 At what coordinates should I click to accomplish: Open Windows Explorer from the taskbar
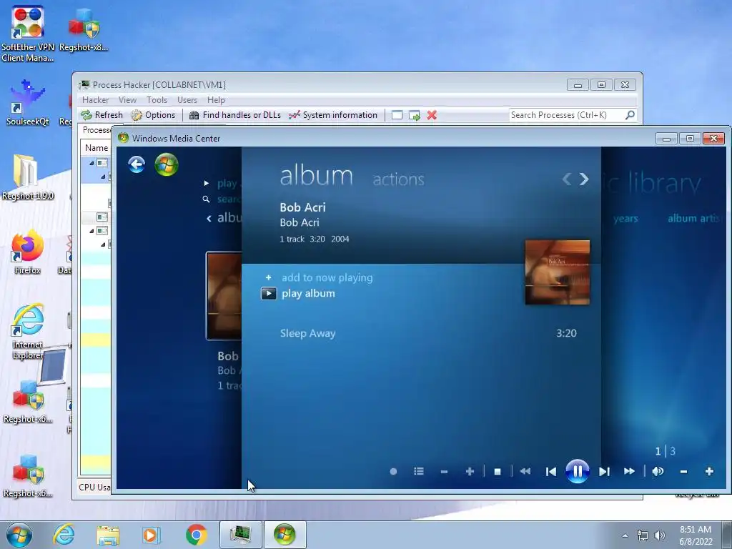point(108,535)
